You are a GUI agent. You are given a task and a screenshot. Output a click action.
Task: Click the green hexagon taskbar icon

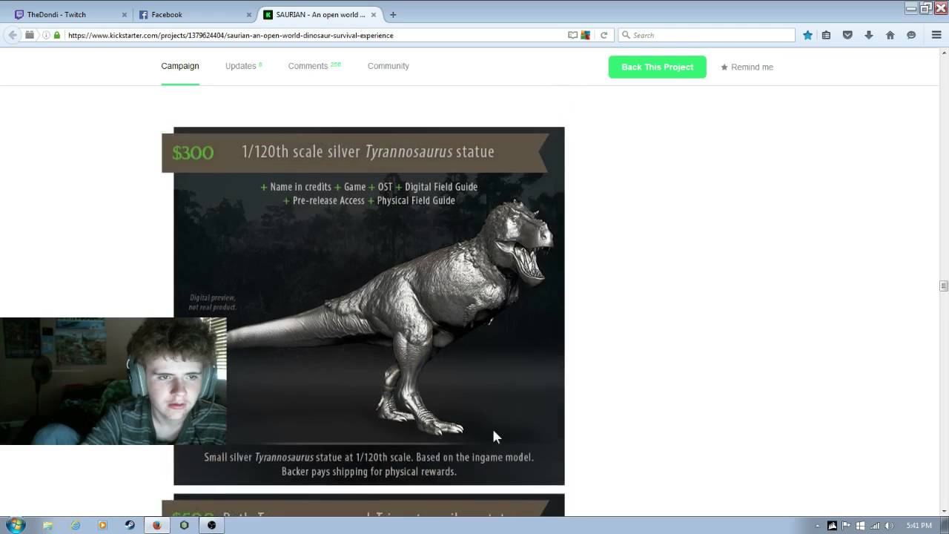[x=184, y=525]
